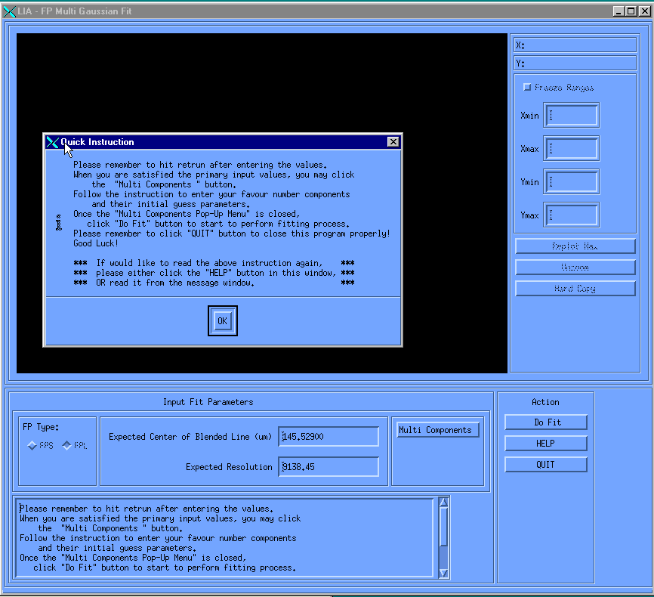Focus the Expected Resolution input field
This screenshot has width=654, height=597.
[x=329, y=467]
